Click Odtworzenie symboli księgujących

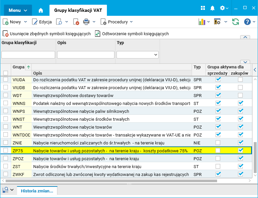tap(132, 34)
